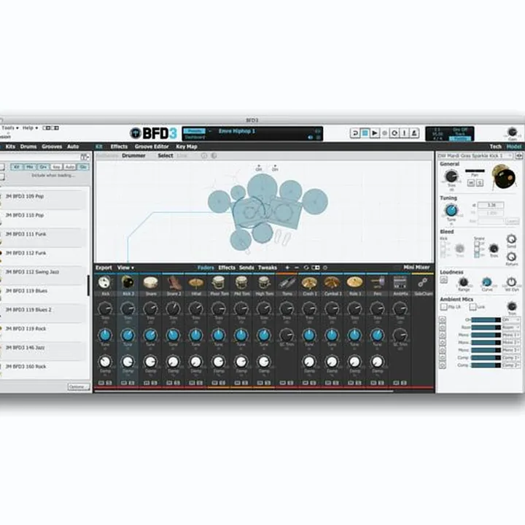Click the Options button in browser

[x=79, y=386]
